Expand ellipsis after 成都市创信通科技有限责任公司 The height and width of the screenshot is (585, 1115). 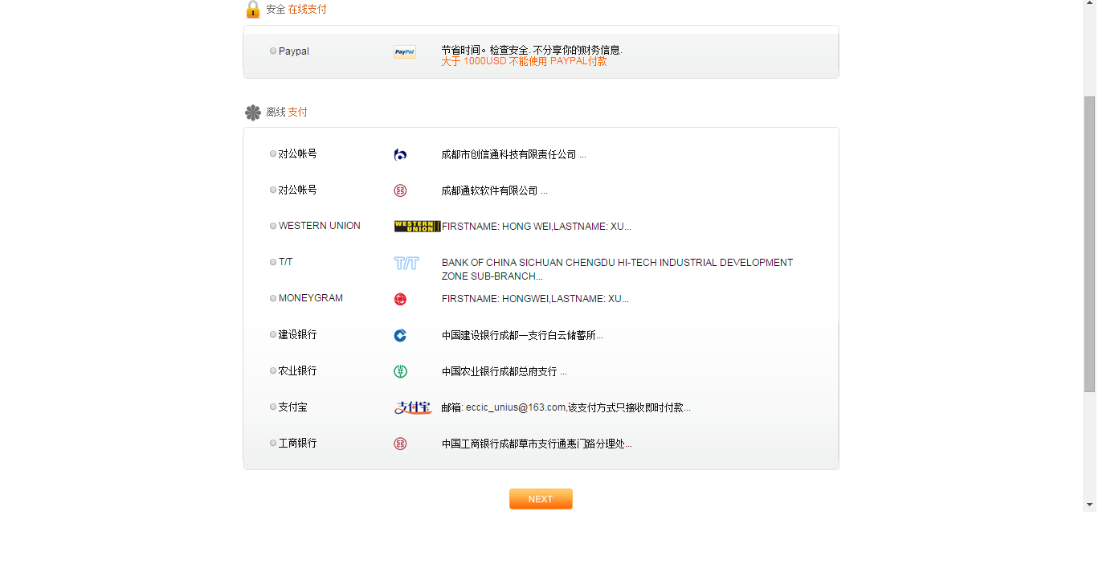582,155
